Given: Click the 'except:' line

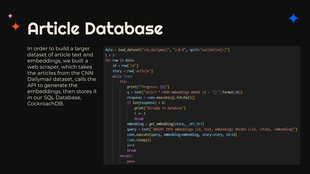Looking at the screenshot, I should click(126, 156).
